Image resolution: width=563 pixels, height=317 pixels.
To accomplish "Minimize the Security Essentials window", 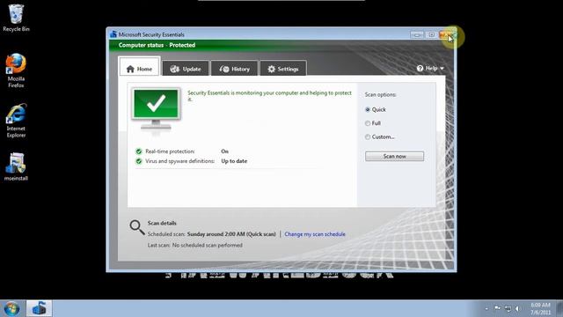I will click(417, 35).
